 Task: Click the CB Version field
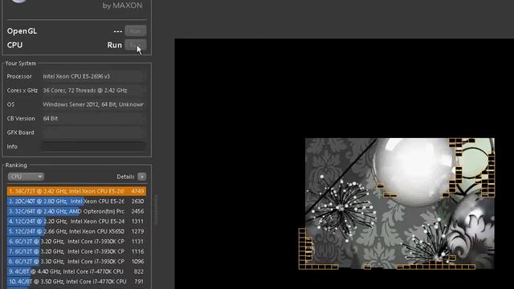(x=93, y=119)
